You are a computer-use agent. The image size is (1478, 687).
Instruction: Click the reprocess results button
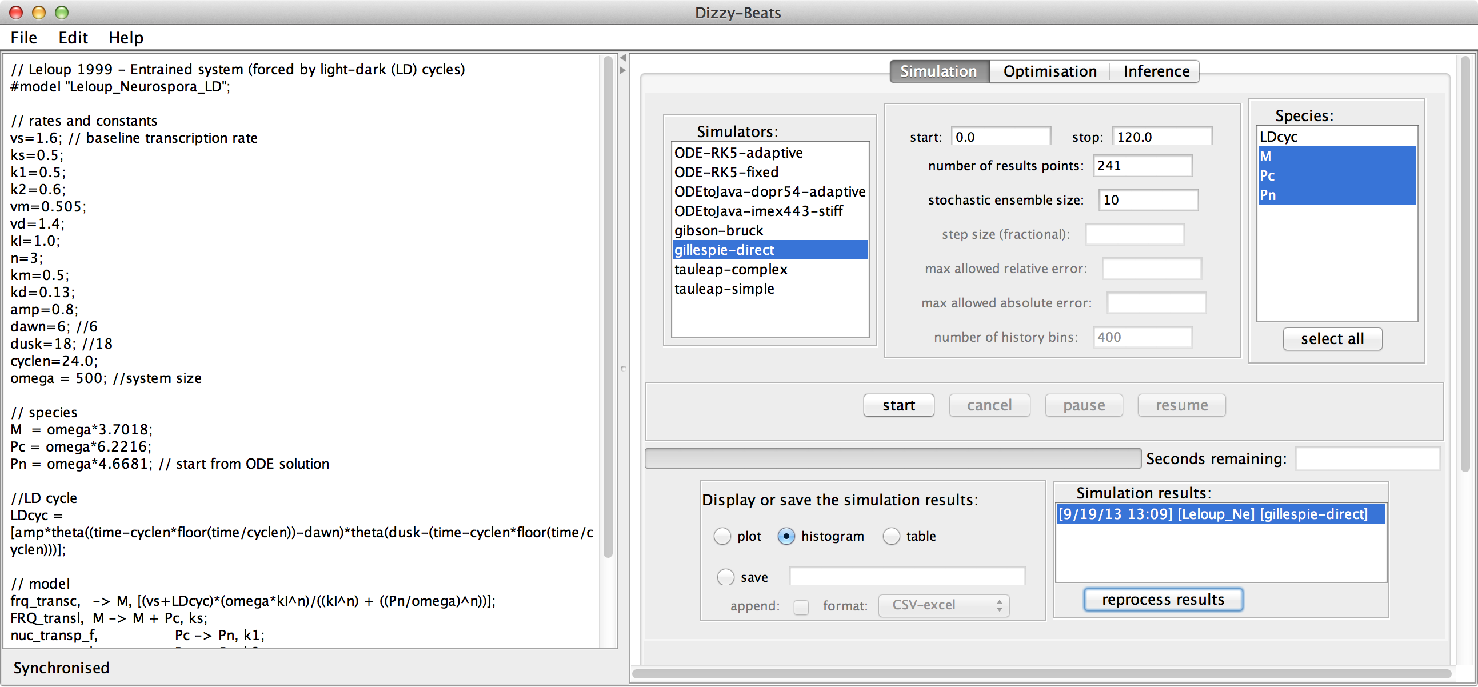pos(1163,600)
